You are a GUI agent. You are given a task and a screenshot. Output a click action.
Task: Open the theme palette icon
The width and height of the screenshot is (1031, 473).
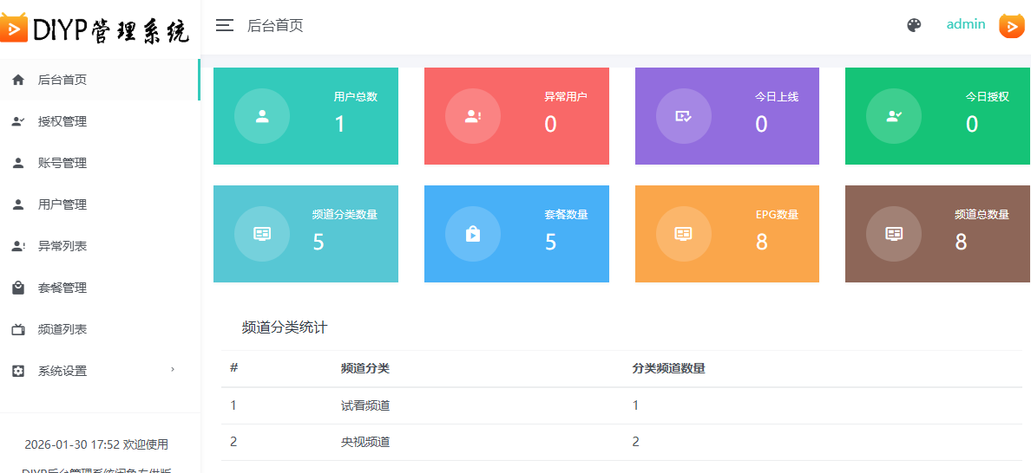click(914, 26)
